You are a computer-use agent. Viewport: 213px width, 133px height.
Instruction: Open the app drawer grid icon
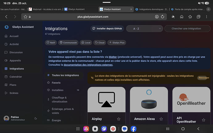[78, 129]
